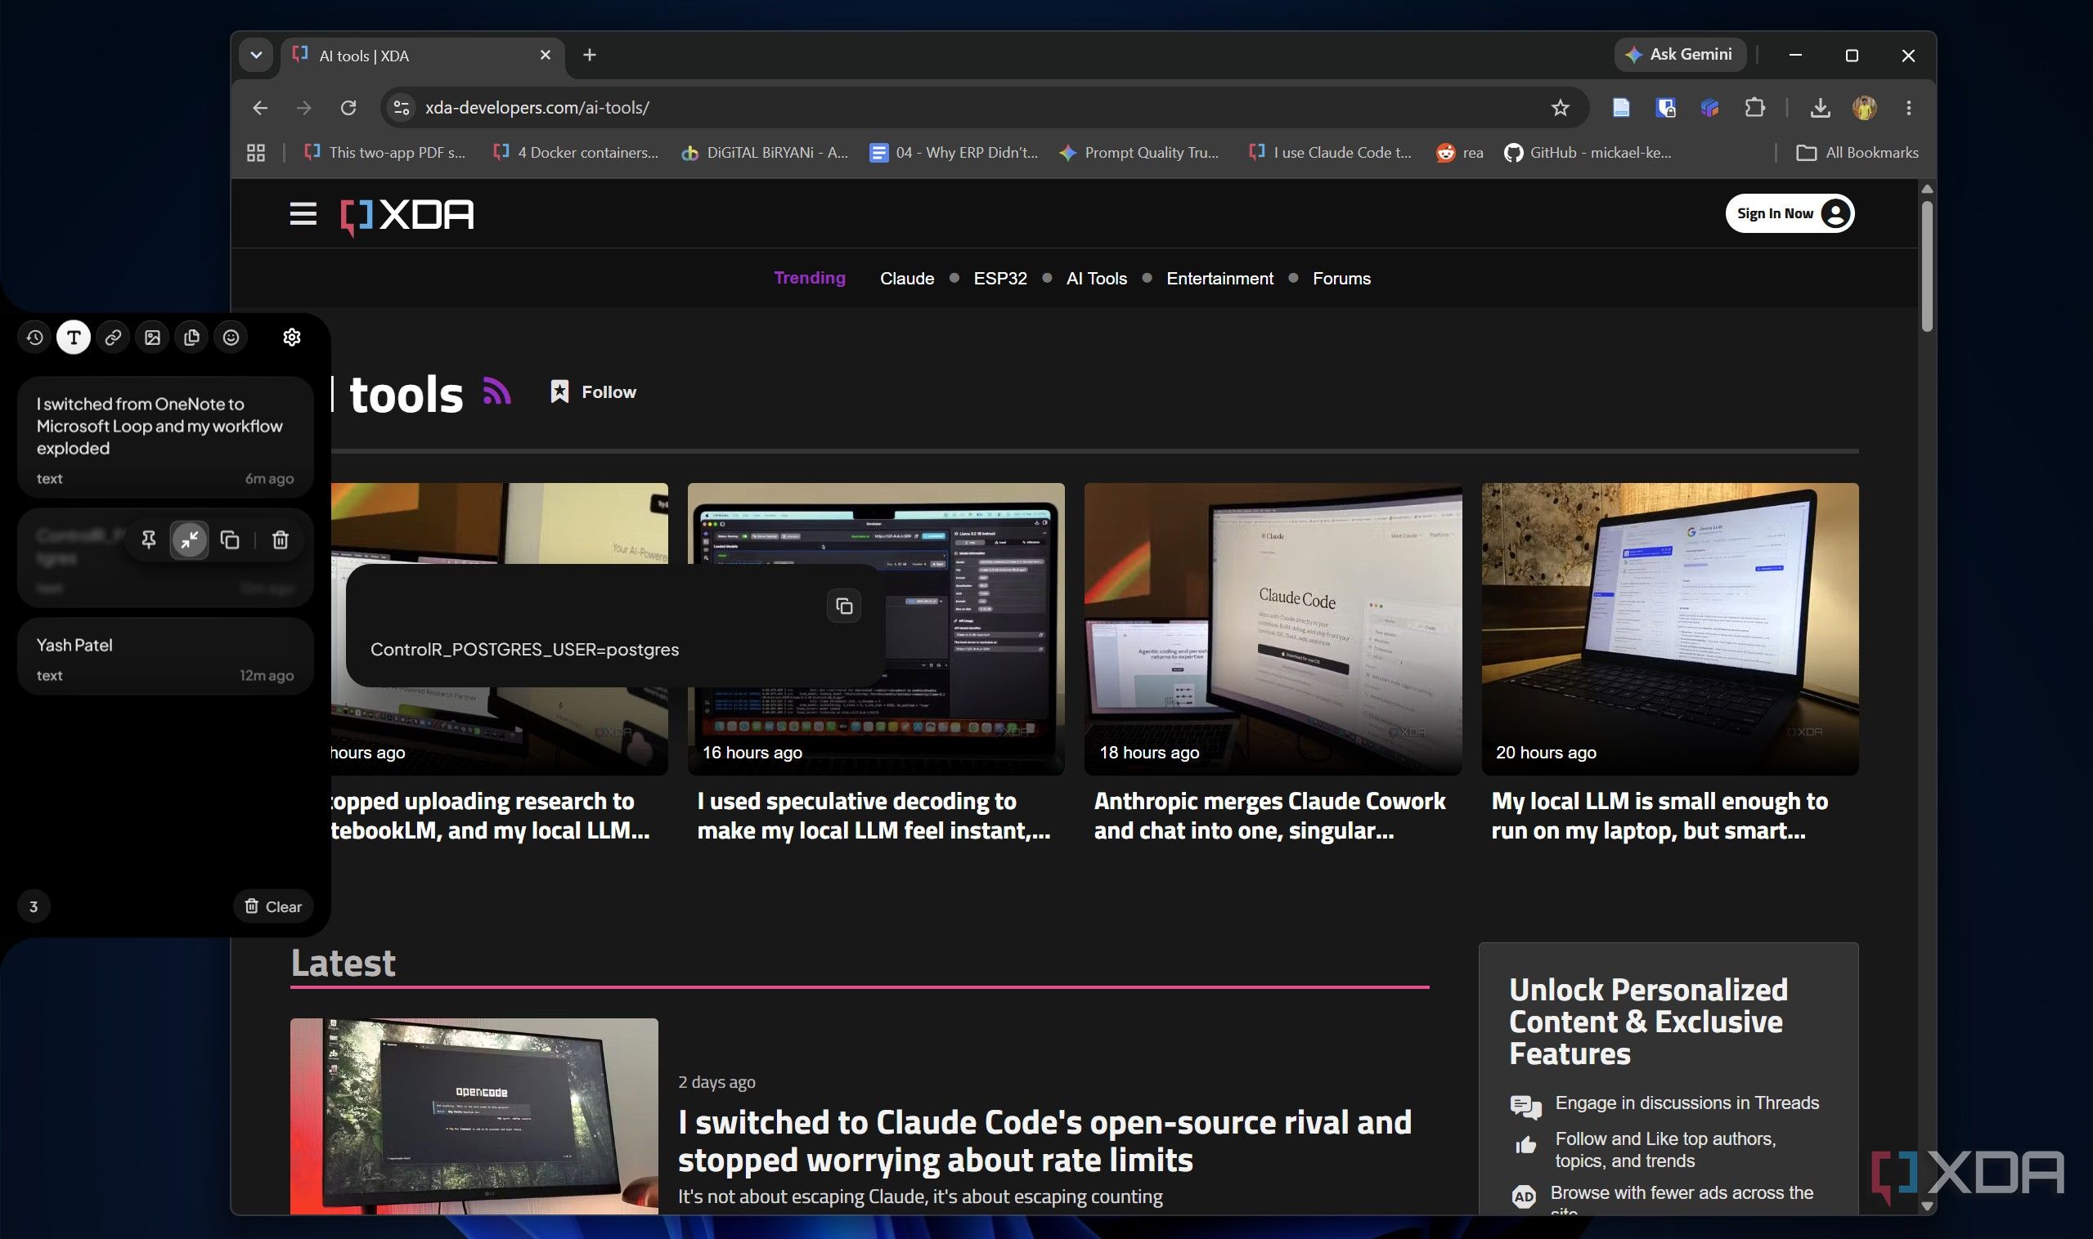Open the Entertainment trending topic
The image size is (2093, 1239).
[x=1219, y=279]
